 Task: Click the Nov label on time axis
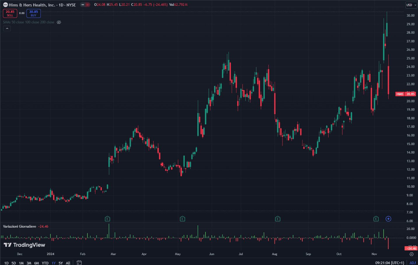click(x=374, y=254)
